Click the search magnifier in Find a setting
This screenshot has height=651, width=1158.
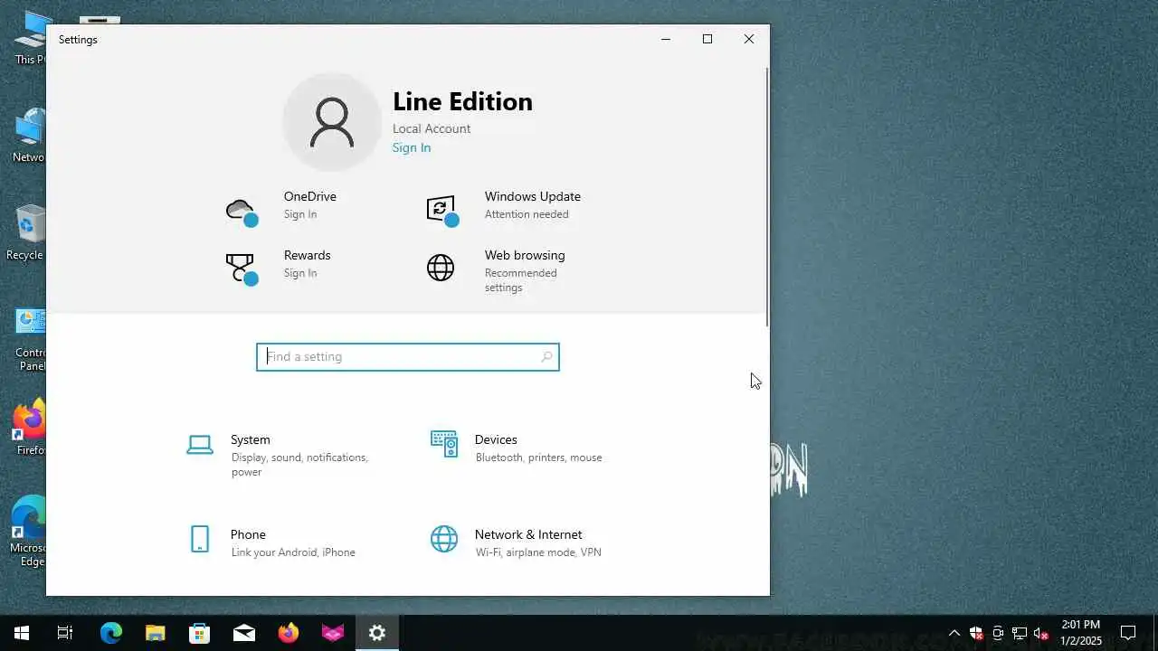(546, 357)
